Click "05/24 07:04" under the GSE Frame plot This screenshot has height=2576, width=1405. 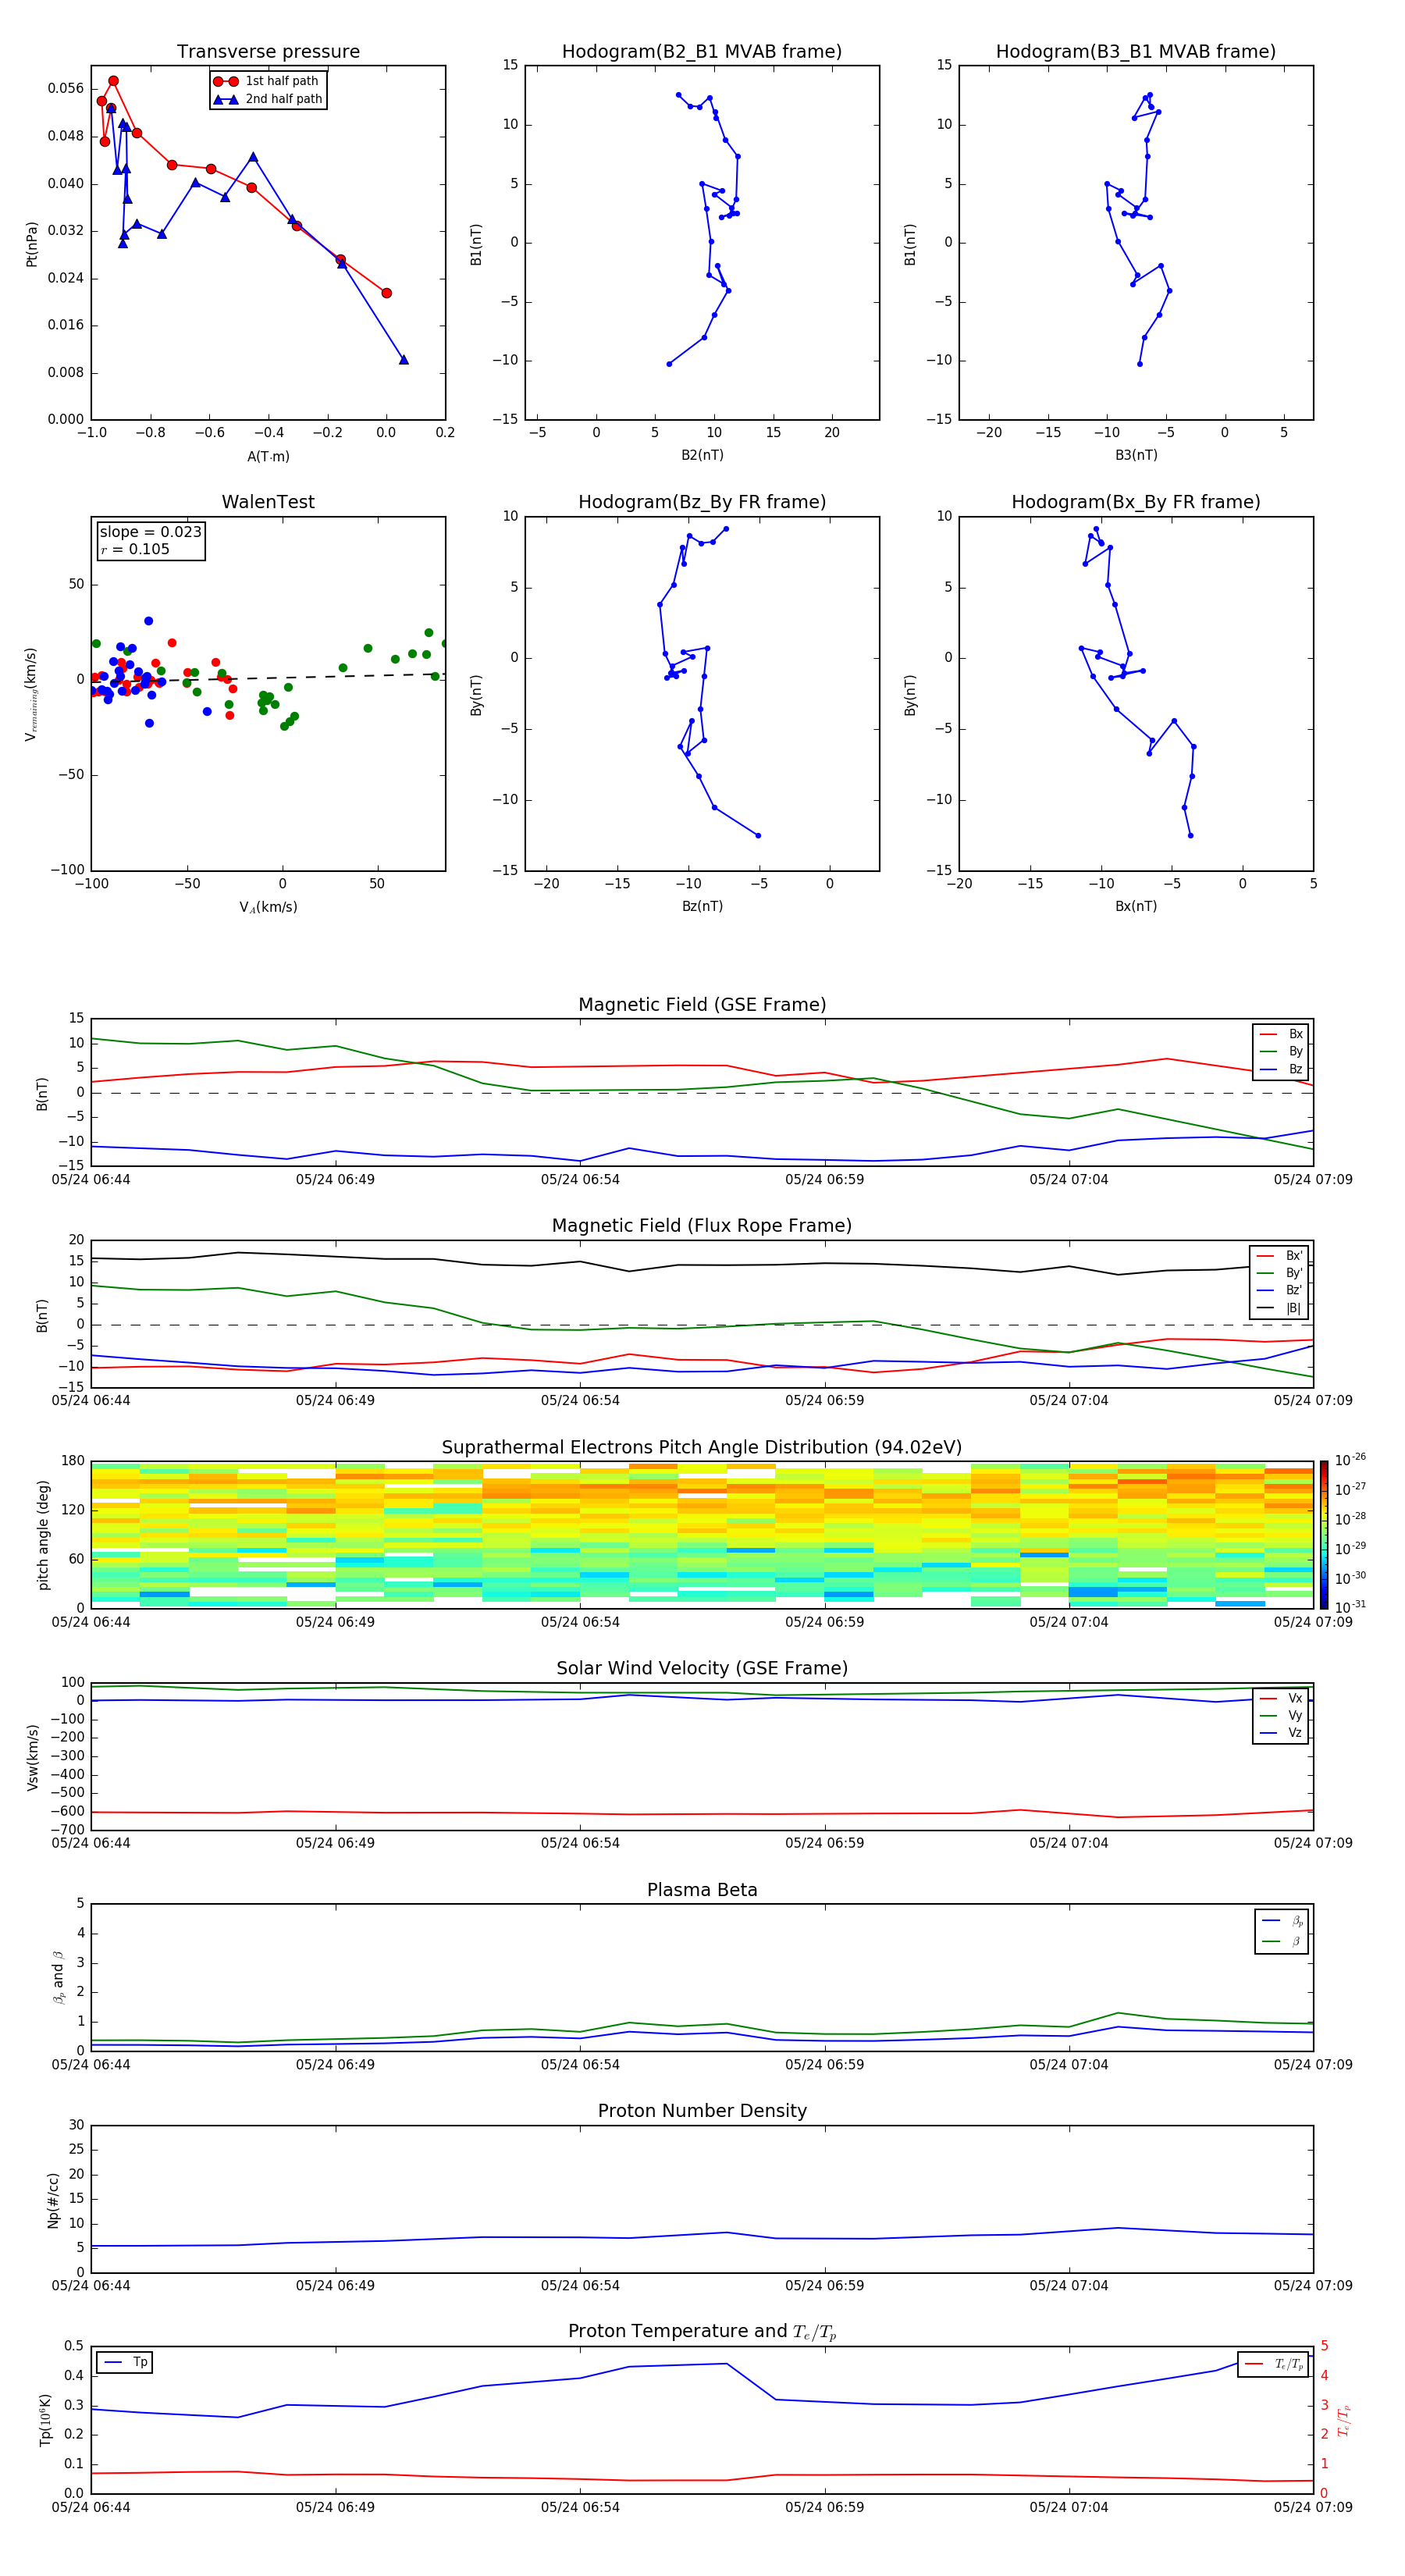pos(1069,1179)
